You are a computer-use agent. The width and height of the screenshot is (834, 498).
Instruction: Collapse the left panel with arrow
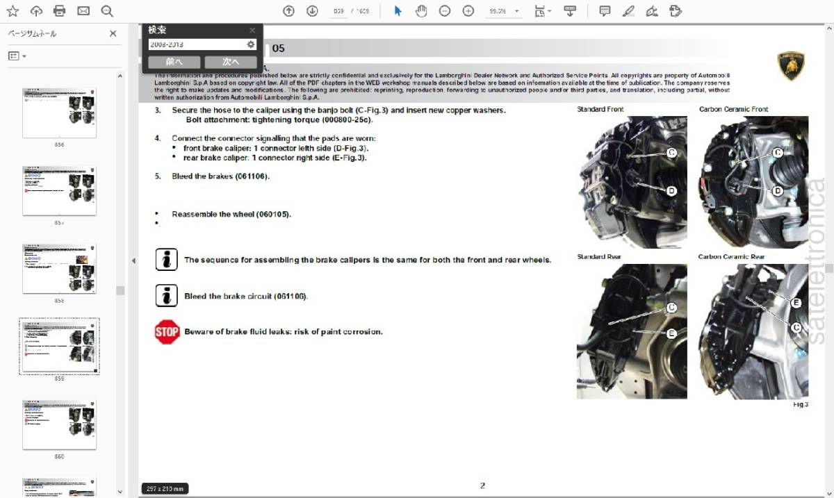tap(133, 260)
